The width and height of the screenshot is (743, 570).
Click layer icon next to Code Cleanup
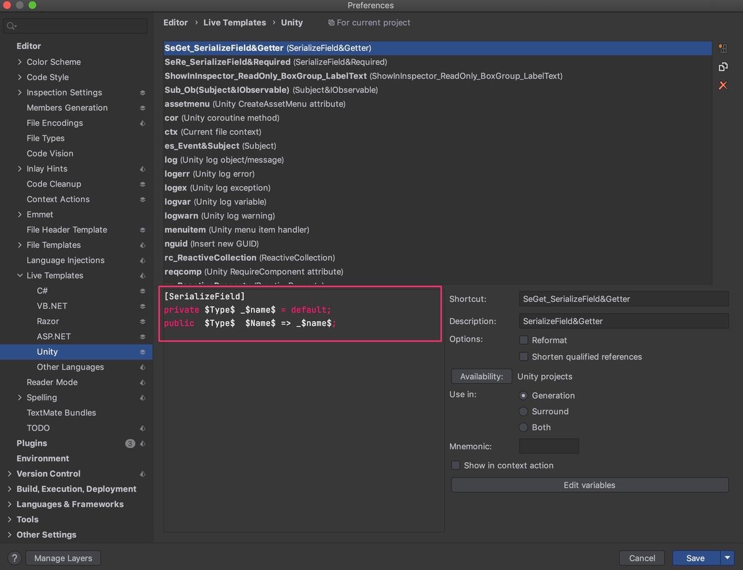[x=142, y=184]
